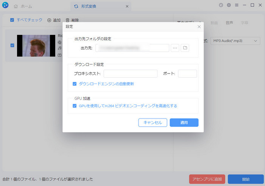Click the subtitle T icon beside thumbnail

click(x=59, y=55)
